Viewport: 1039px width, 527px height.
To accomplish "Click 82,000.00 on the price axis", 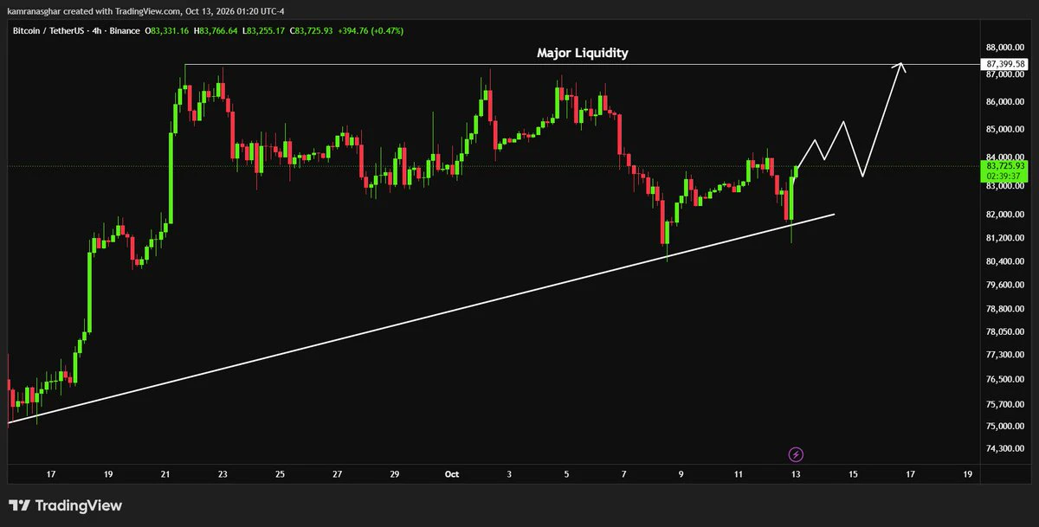I will coord(1005,214).
